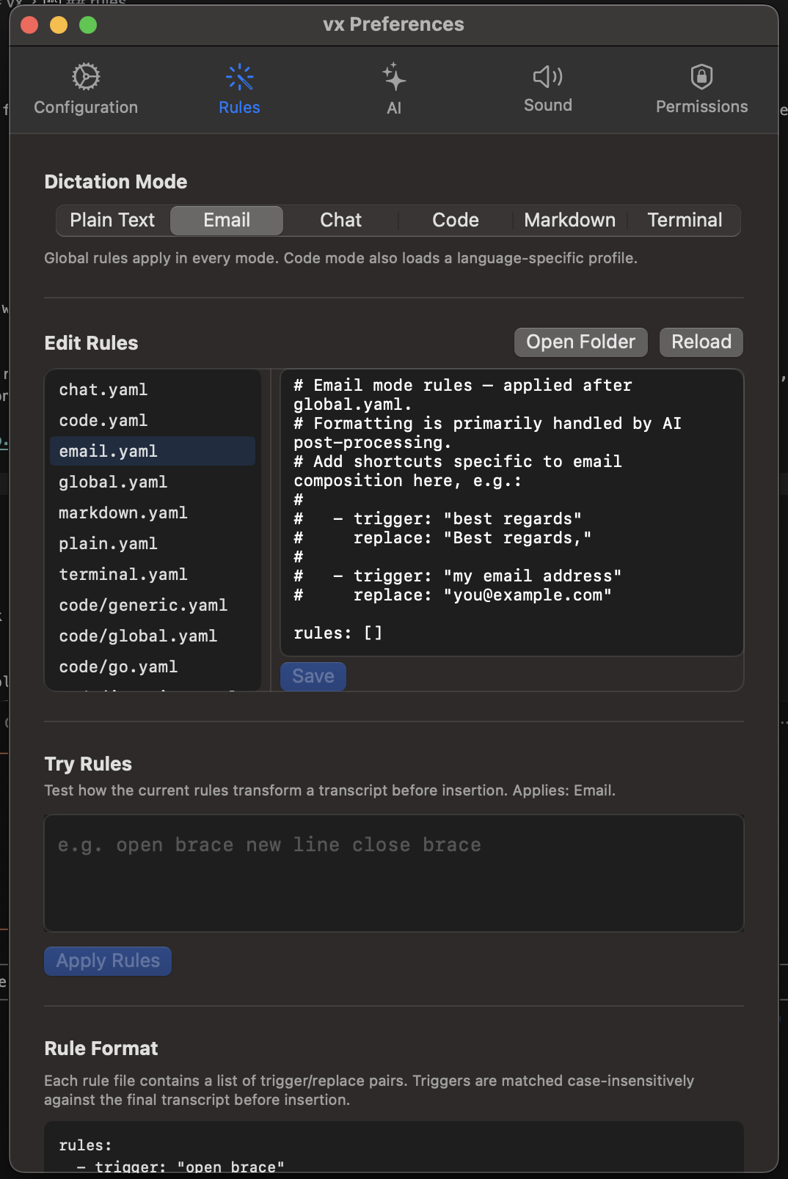This screenshot has height=1179, width=788.
Task: Open the Sound speaker icon tab
Action: (x=547, y=76)
